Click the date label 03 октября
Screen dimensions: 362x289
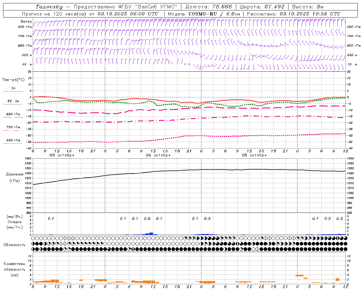pos(62,155)
